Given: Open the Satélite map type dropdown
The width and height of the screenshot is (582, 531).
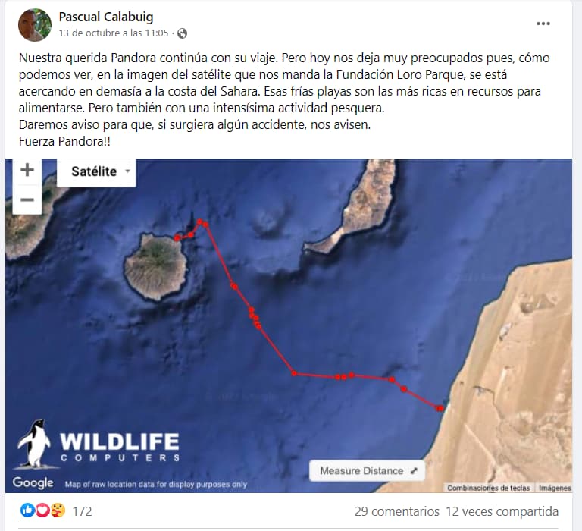Looking at the screenshot, I should tap(96, 171).
